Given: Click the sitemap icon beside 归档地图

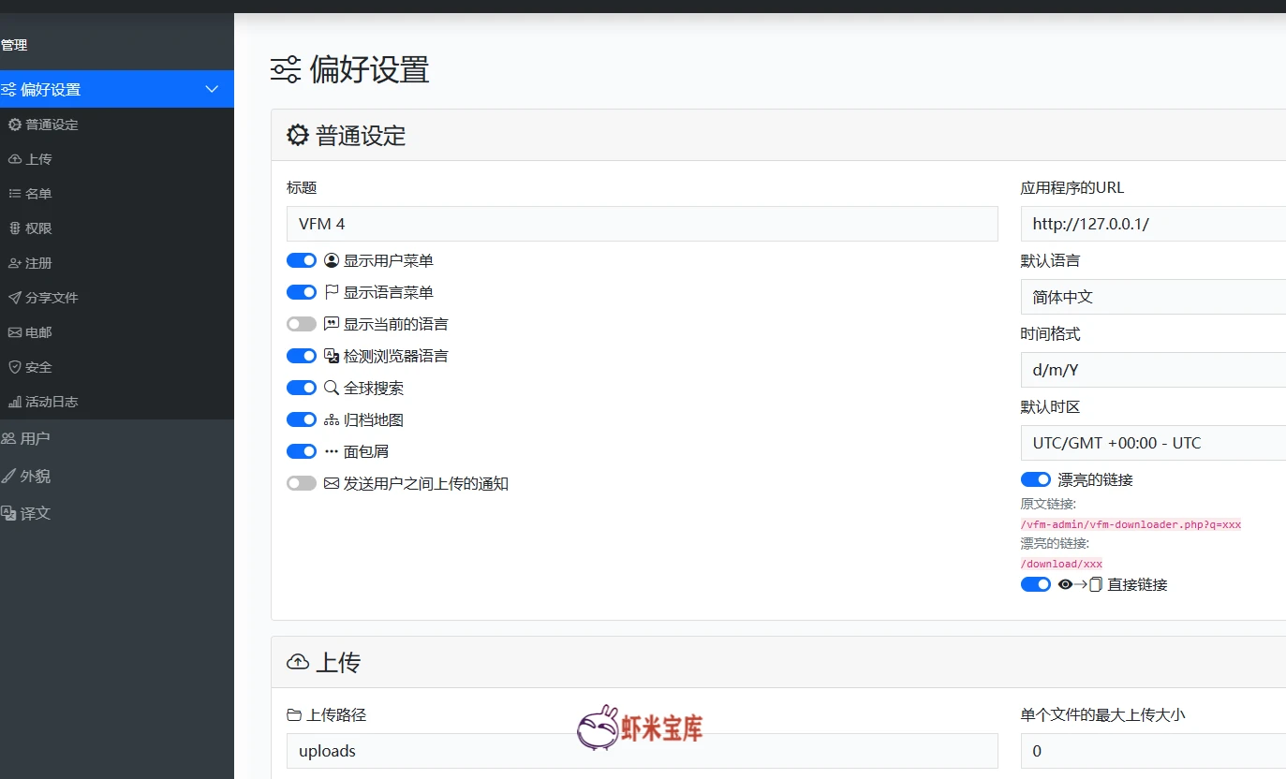Looking at the screenshot, I should (x=332, y=420).
